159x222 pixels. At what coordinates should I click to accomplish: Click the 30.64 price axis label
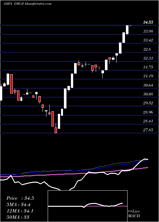point(148,85)
